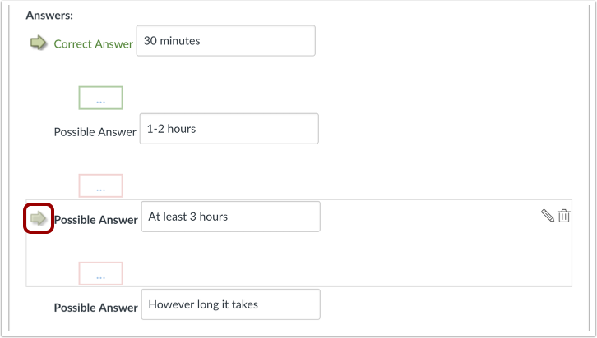Click pencil edit icon for 'At least 3 hours'
The image size is (597, 338).
(548, 216)
